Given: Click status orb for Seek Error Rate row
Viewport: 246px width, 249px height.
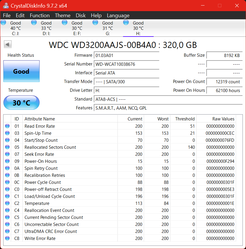Looking at the screenshot, I should (x=7, y=154).
